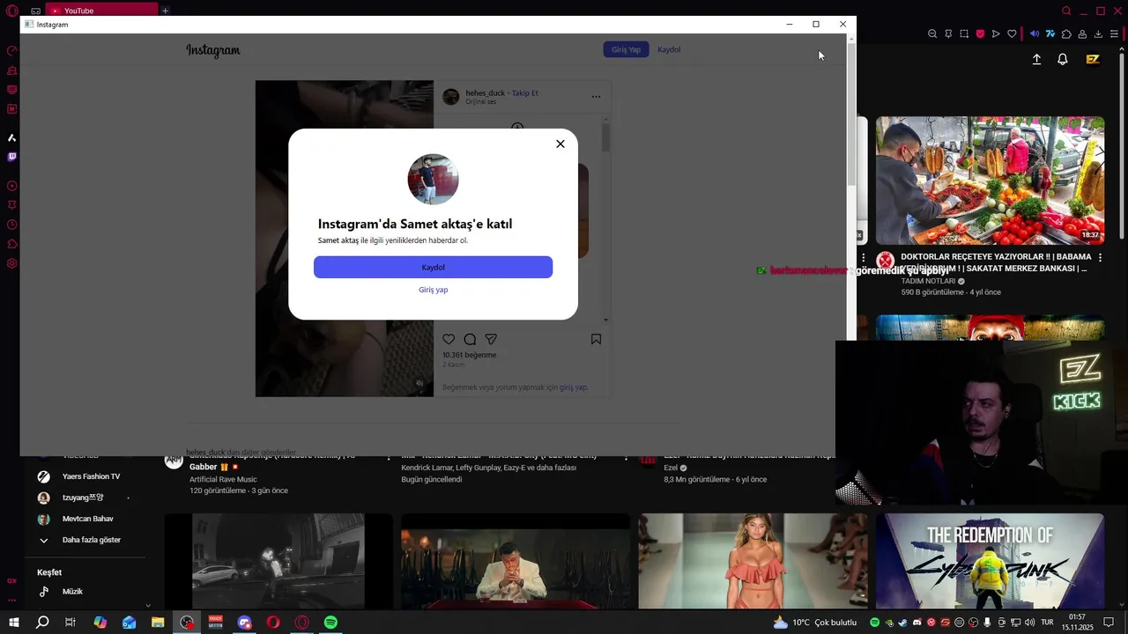Close the Instagram signup dialog with X
The width and height of the screenshot is (1128, 634).
point(560,144)
